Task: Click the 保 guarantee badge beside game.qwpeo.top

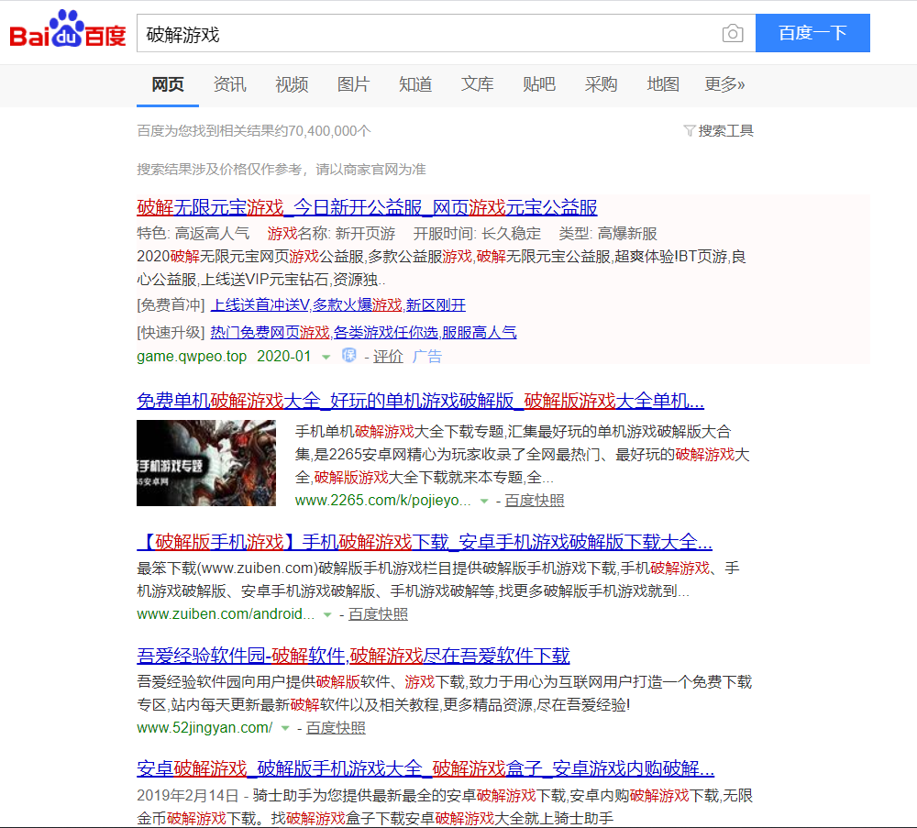Action: [349, 356]
